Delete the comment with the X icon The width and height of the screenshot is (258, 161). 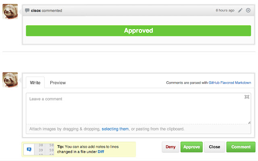tap(248, 10)
